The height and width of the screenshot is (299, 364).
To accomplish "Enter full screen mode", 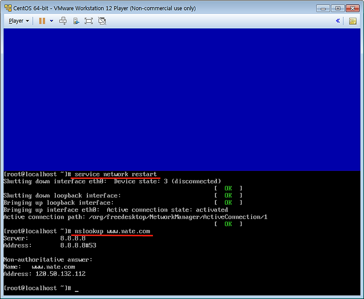I will (x=88, y=21).
